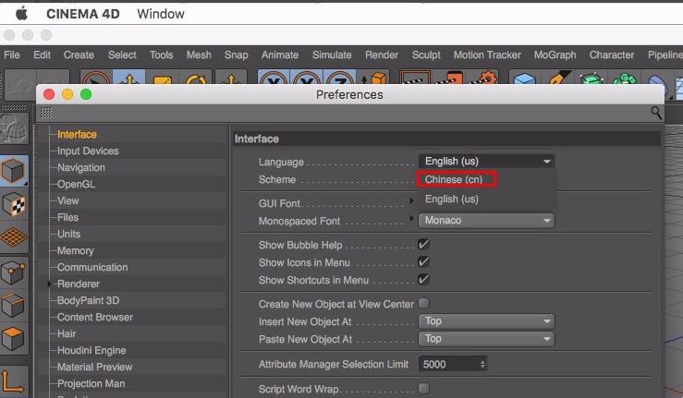The width and height of the screenshot is (683, 398).
Task: Click the Render View clapperboard icon
Action: 415,78
